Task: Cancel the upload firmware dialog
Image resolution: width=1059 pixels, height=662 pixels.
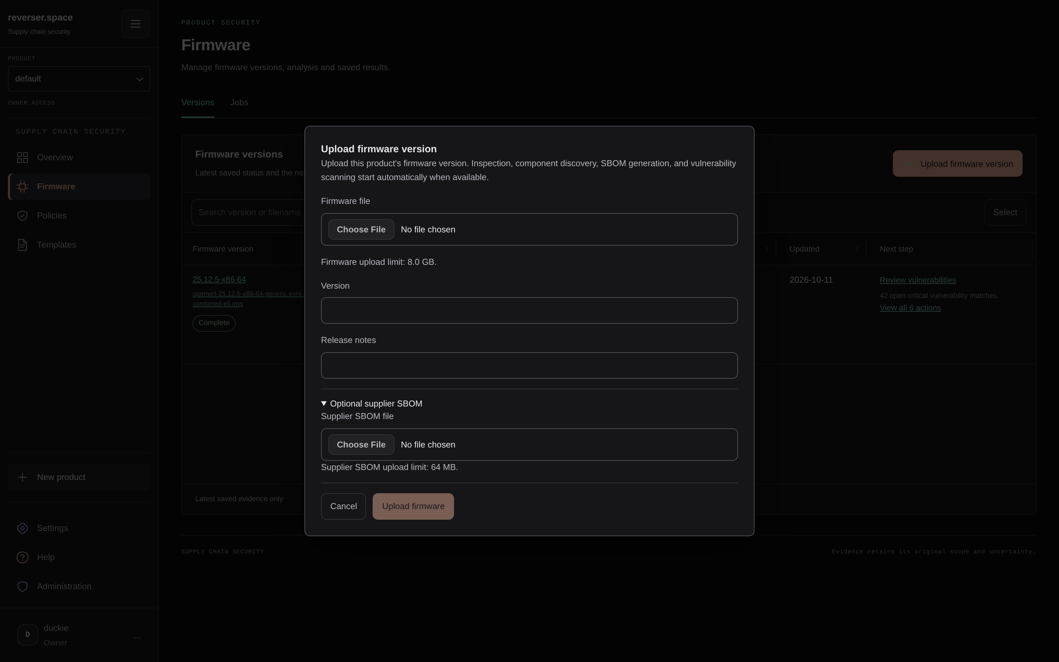Action: (x=343, y=506)
